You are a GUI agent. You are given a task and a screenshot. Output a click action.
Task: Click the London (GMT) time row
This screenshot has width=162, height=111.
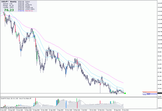[26, 9]
